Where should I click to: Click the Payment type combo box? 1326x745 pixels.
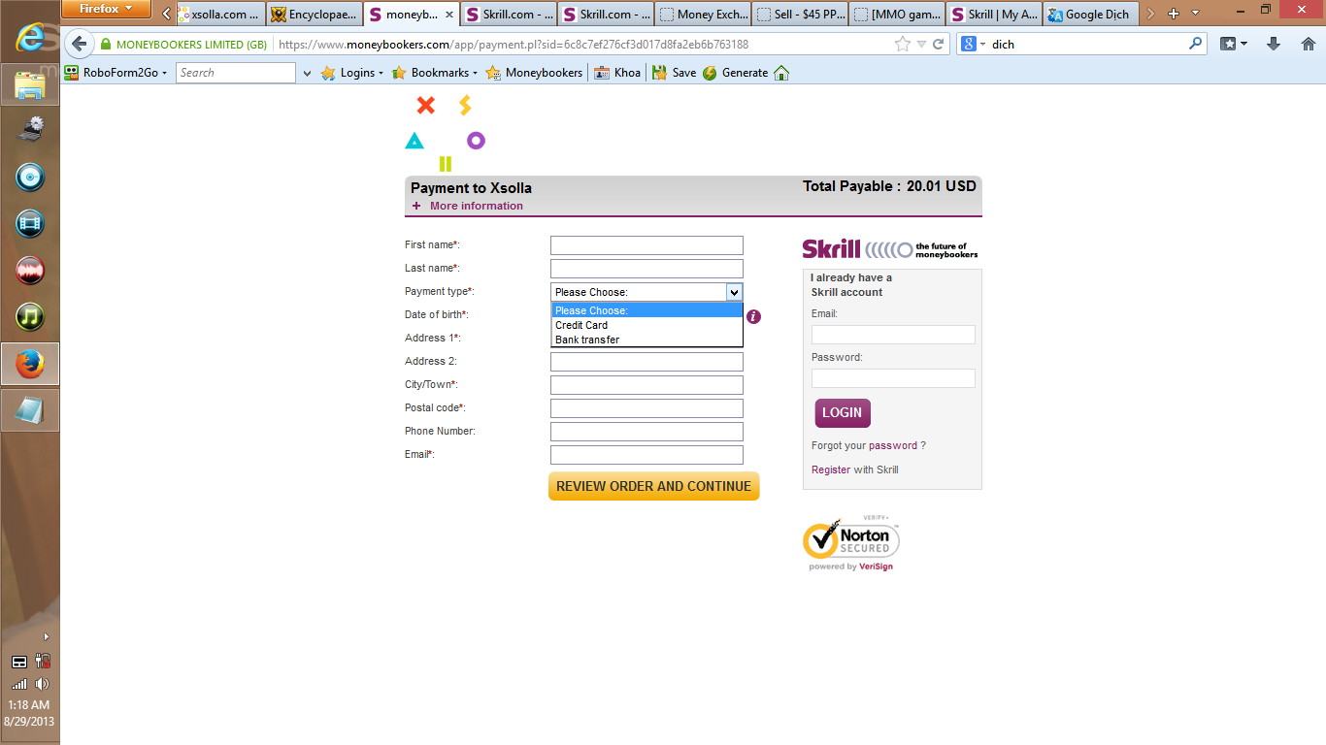[x=646, y=292]
